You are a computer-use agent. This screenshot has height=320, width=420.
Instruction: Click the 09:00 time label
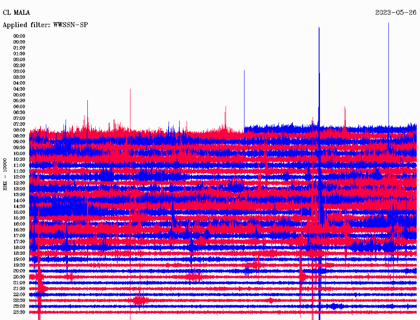(19, 142)
